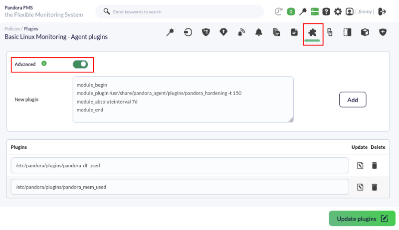
Task: Open the bell with waves alerts tab
Action: point(241,32)
